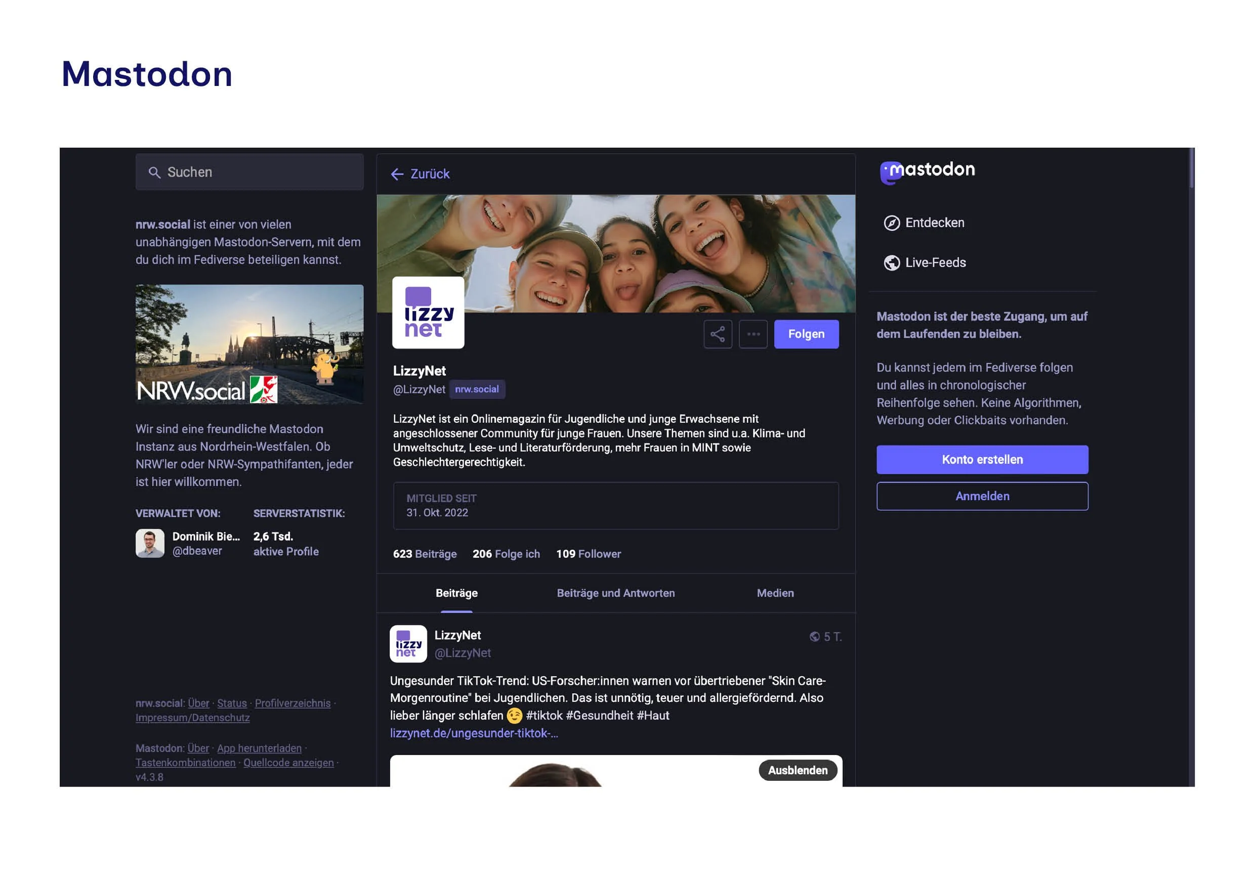The width and height of the screenshot is (1255, 884).
Task: Open Live-Feeds globe icon
Action: click(892, 263)
